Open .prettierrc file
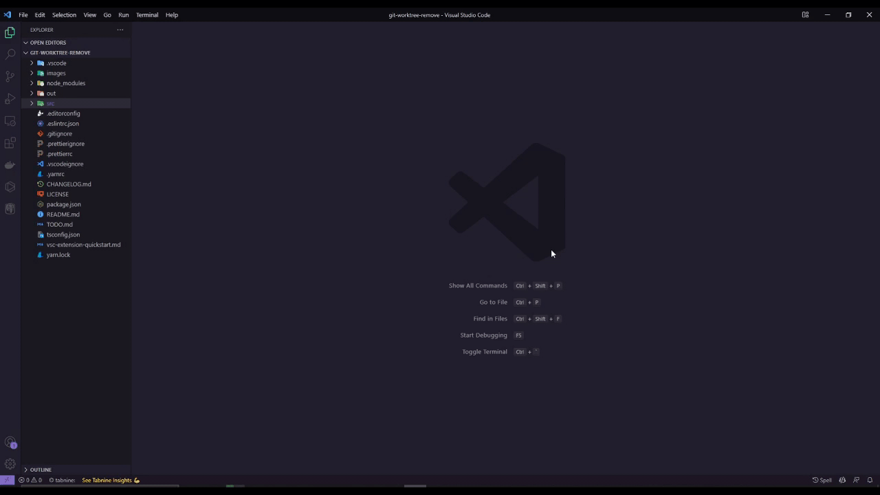880x495 pixels. (76, 154)
